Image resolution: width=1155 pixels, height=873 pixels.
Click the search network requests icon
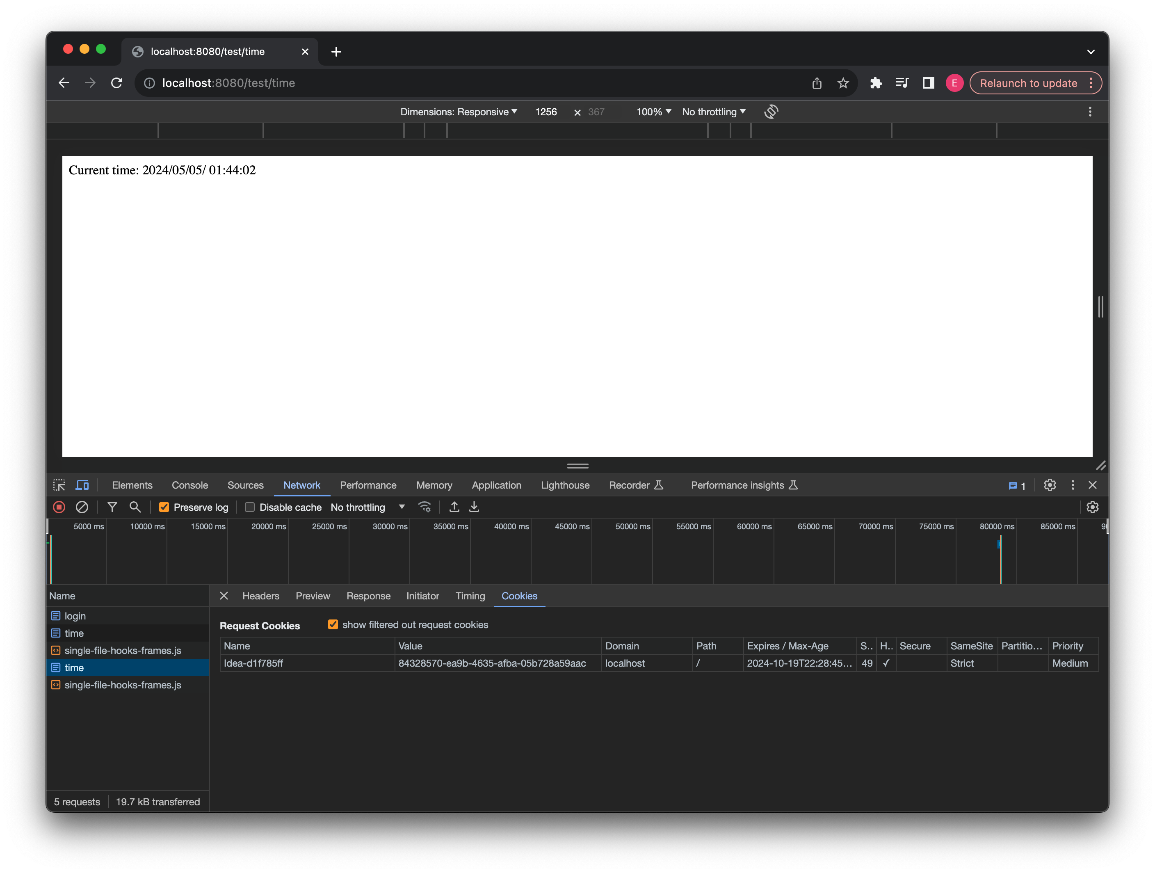[x=136, y=507]
